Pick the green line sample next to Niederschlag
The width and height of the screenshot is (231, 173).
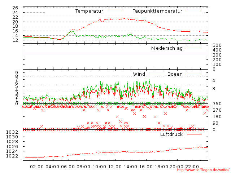tap(194, 48)
